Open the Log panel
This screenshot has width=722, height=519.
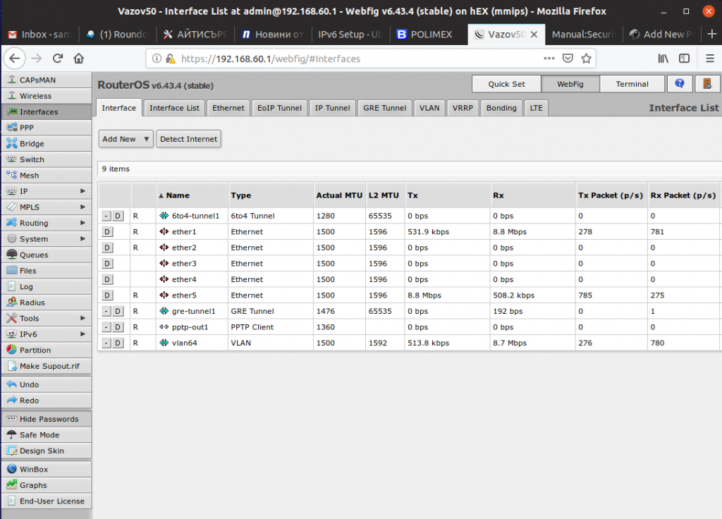pyautogui.click(x=28, y=286)
